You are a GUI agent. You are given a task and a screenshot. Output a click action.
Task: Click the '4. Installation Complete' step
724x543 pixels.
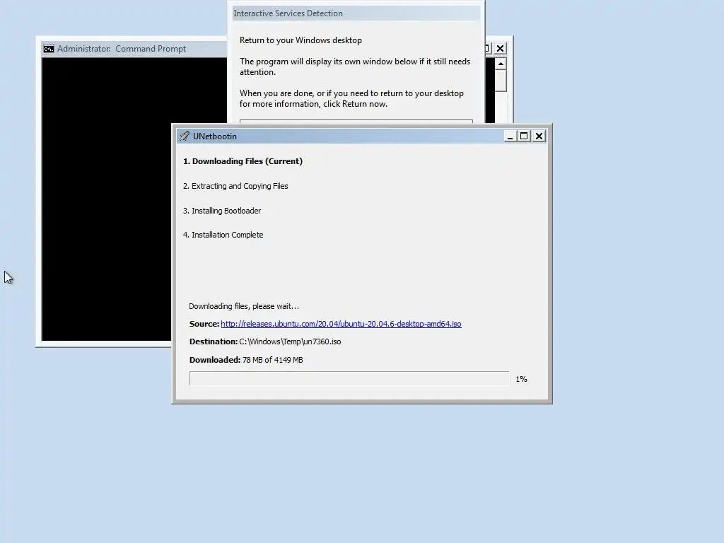click(223, 235)
